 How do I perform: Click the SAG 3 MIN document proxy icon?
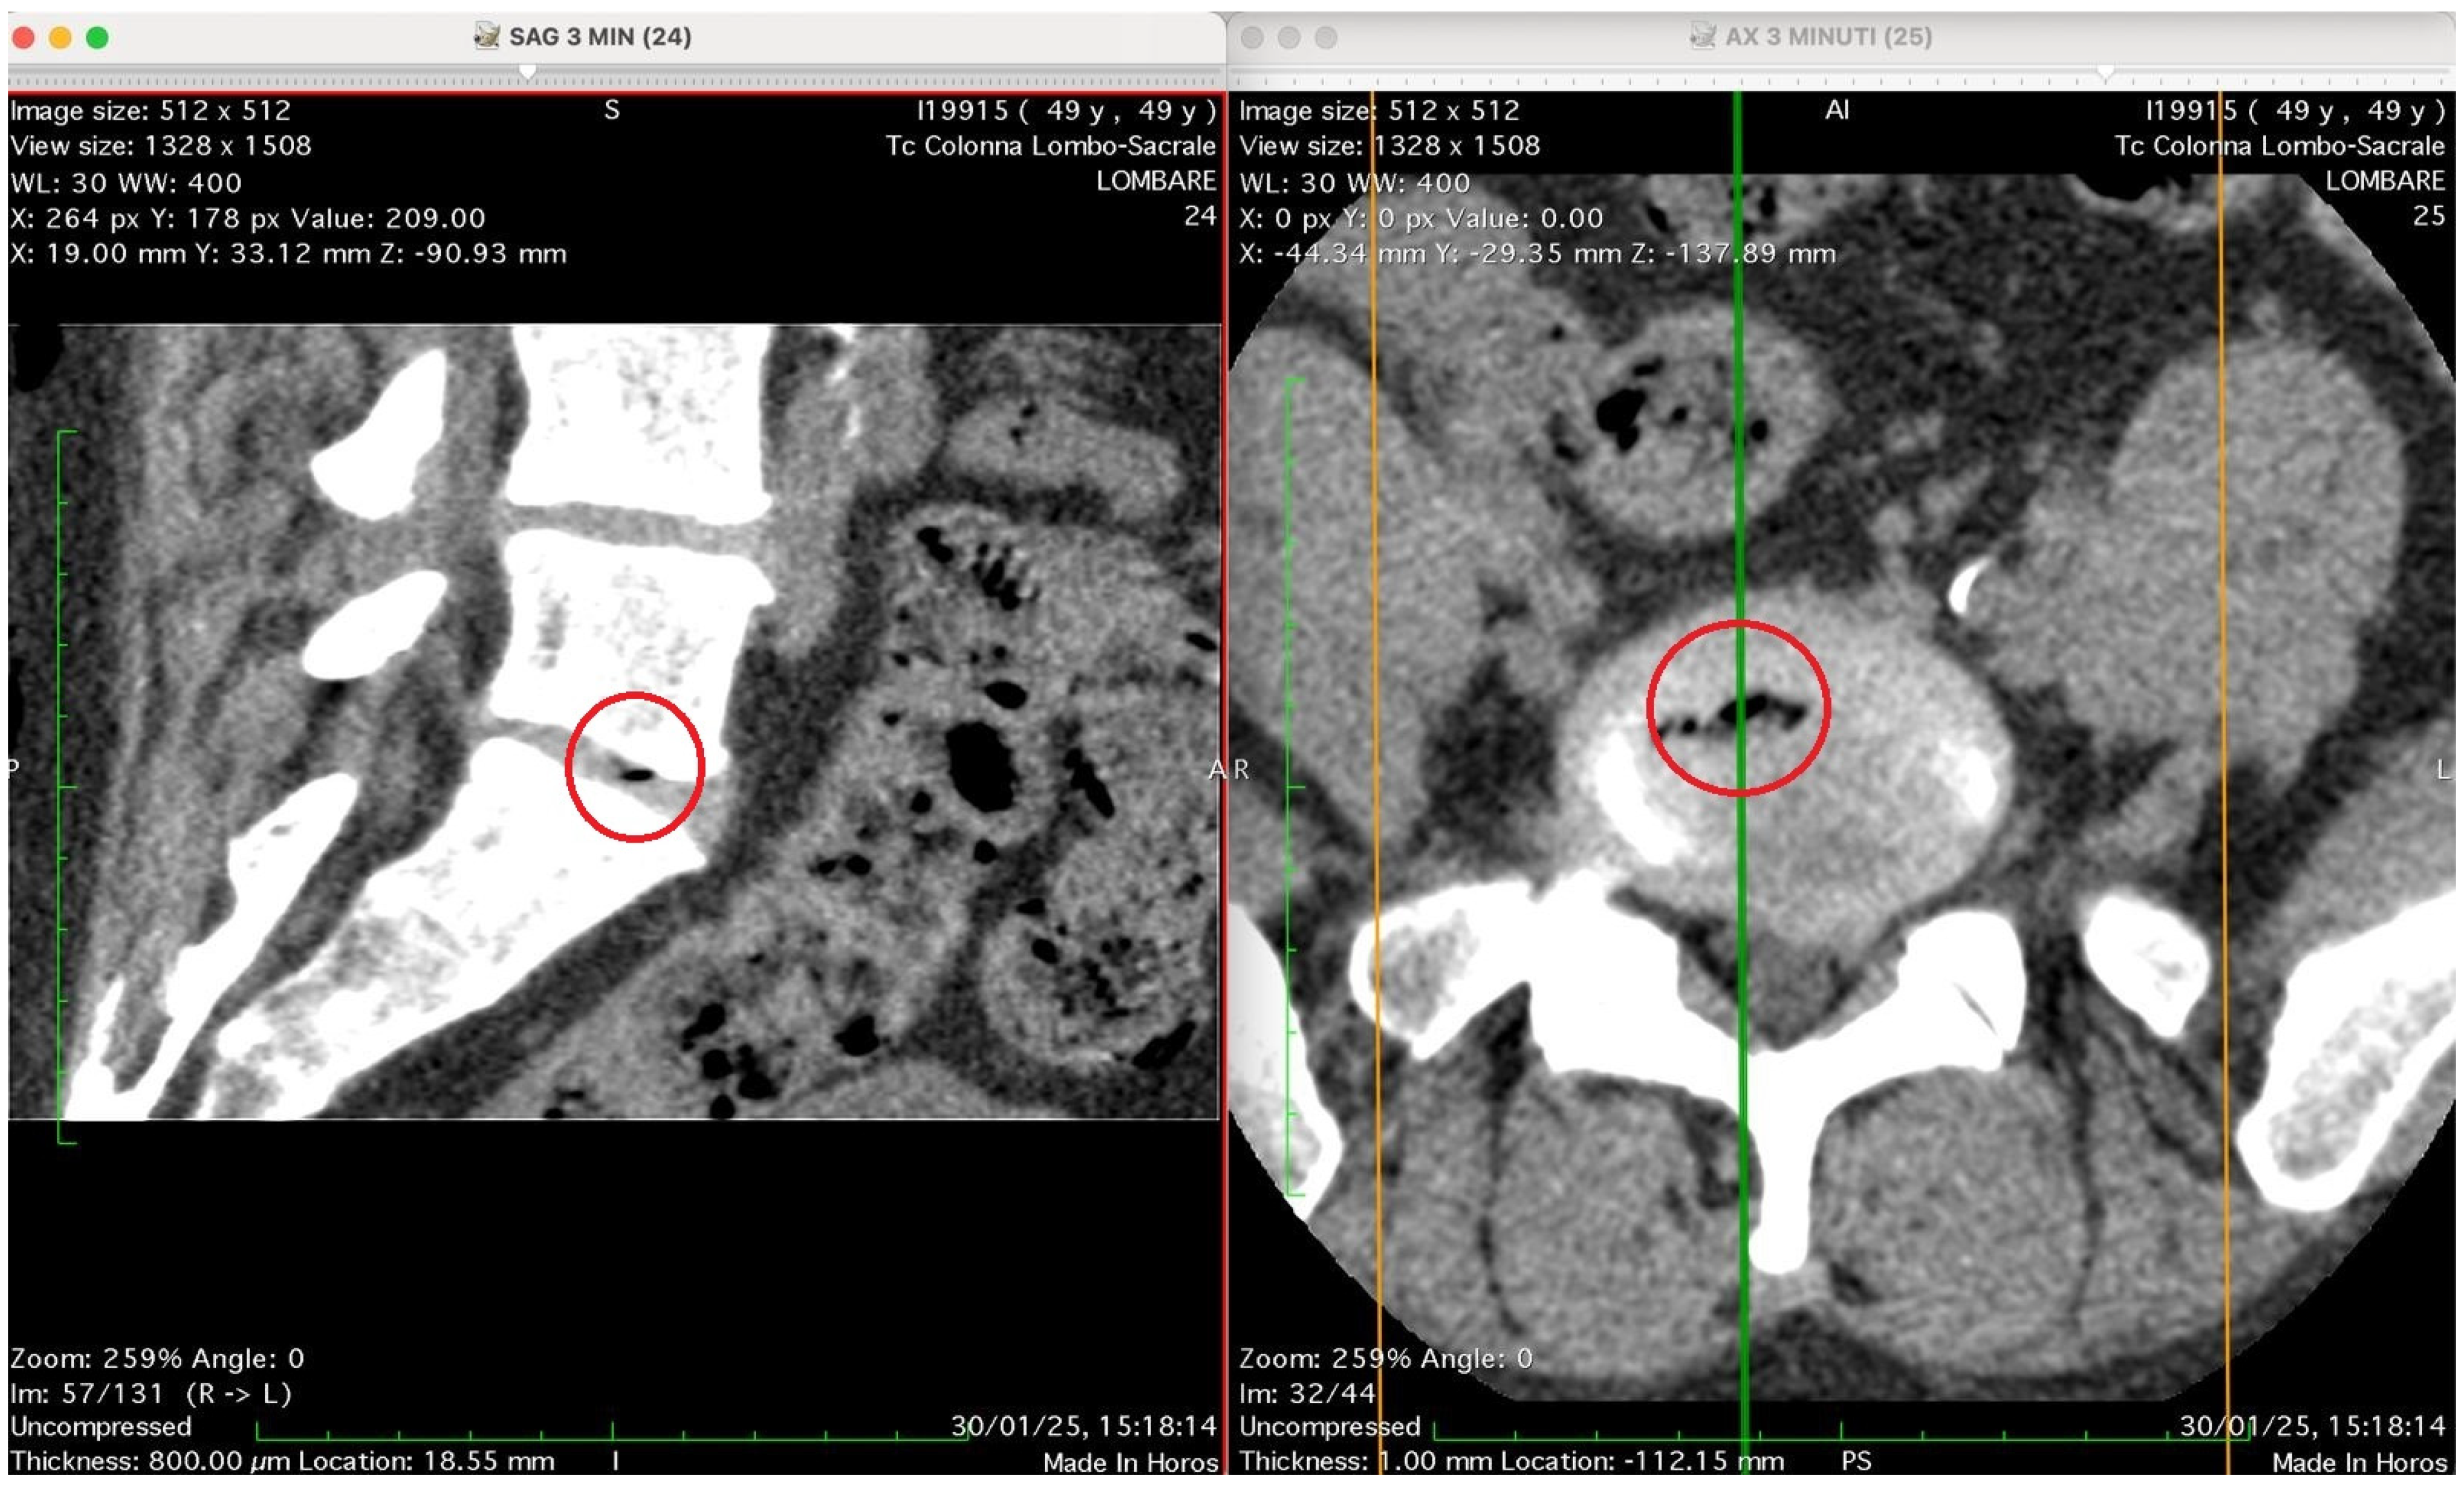pyautogui.click(x=486, y=37)
